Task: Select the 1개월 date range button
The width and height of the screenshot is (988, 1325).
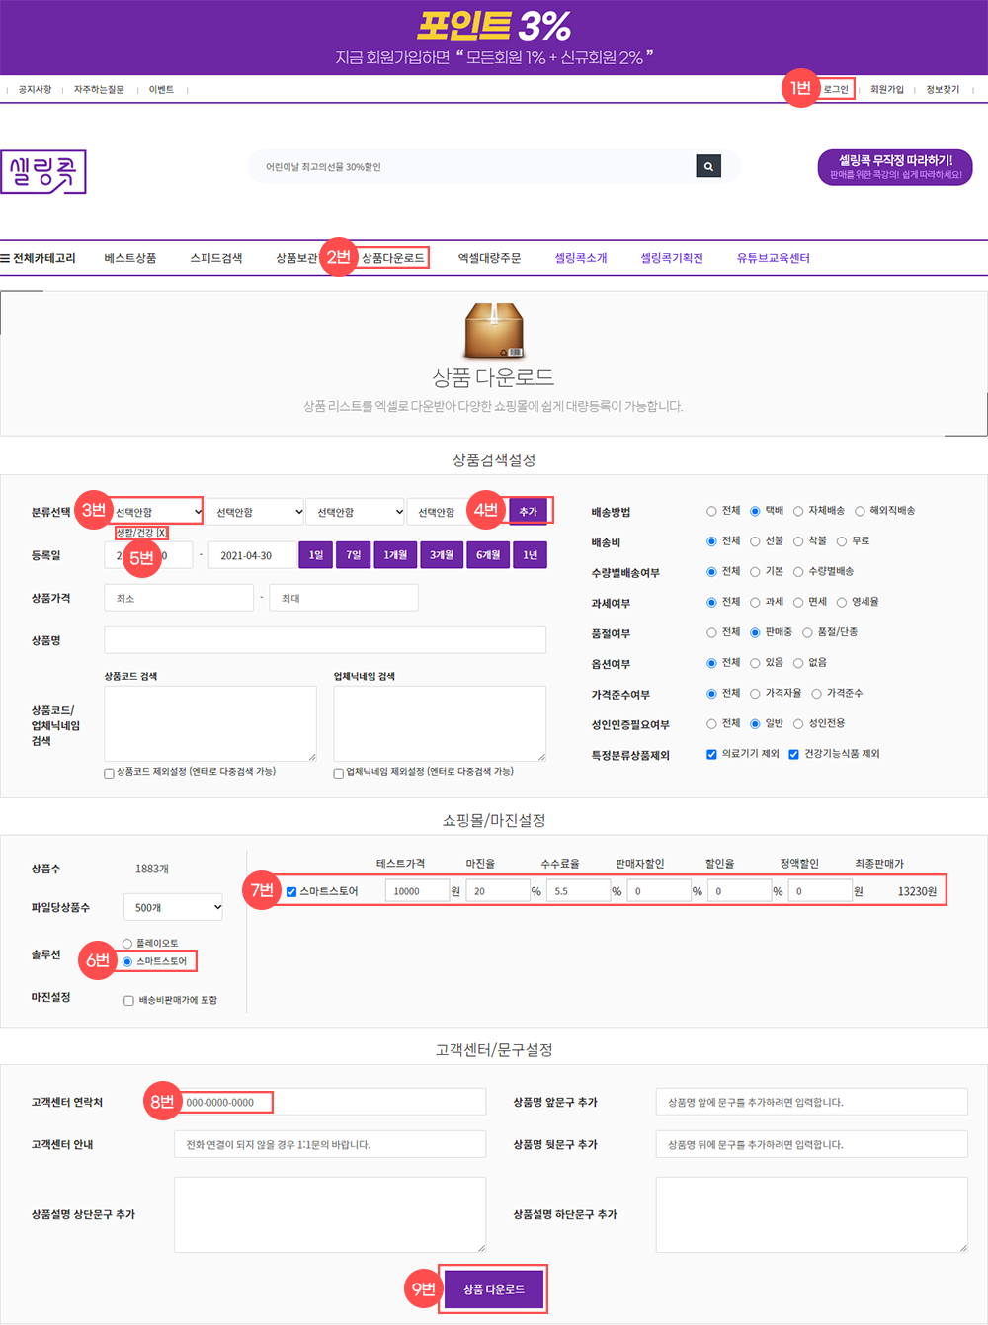Action: pos(394,554)
